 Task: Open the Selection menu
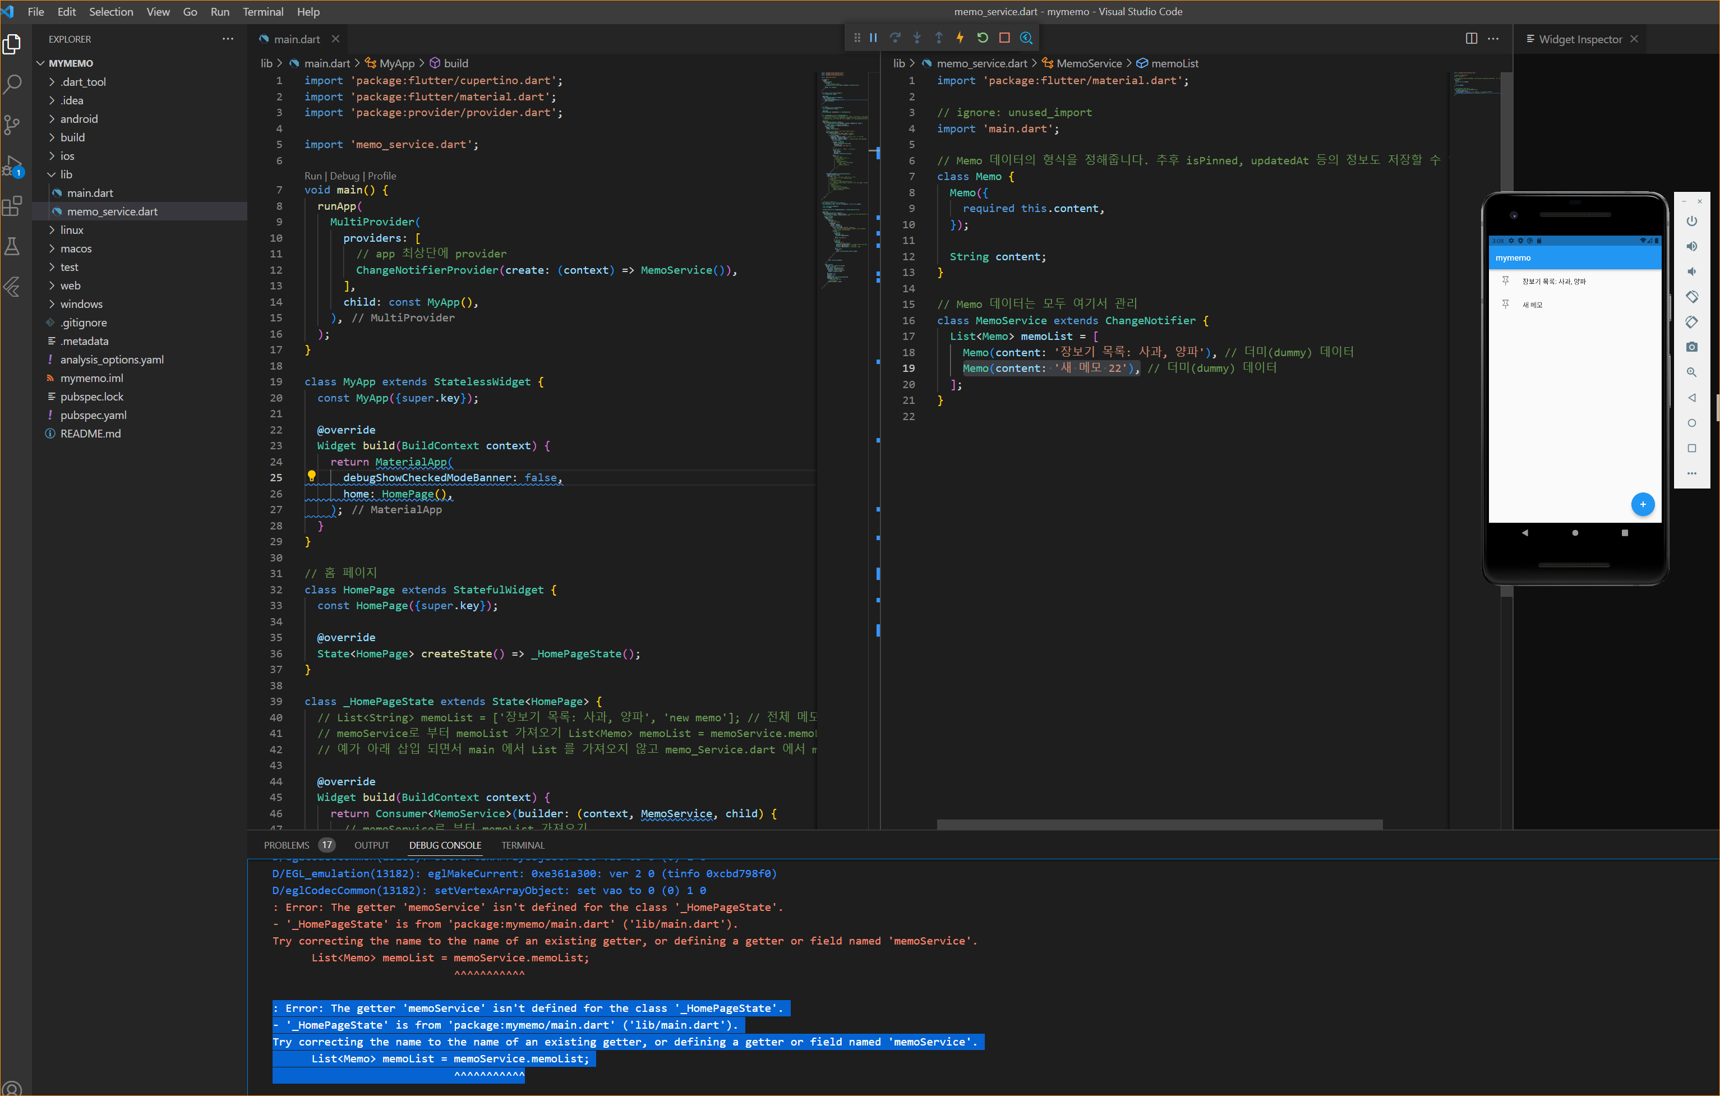[110, 11]
